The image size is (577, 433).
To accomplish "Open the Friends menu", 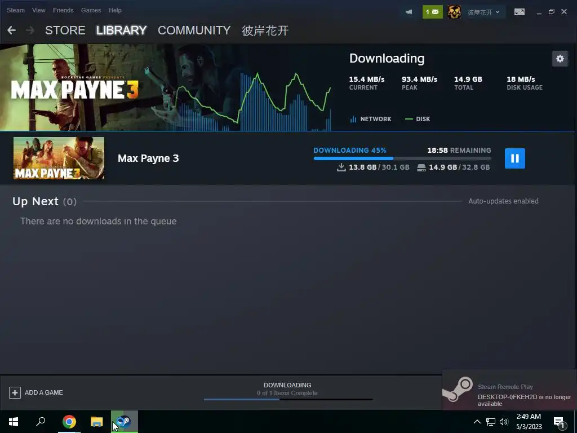I will 63,10.
